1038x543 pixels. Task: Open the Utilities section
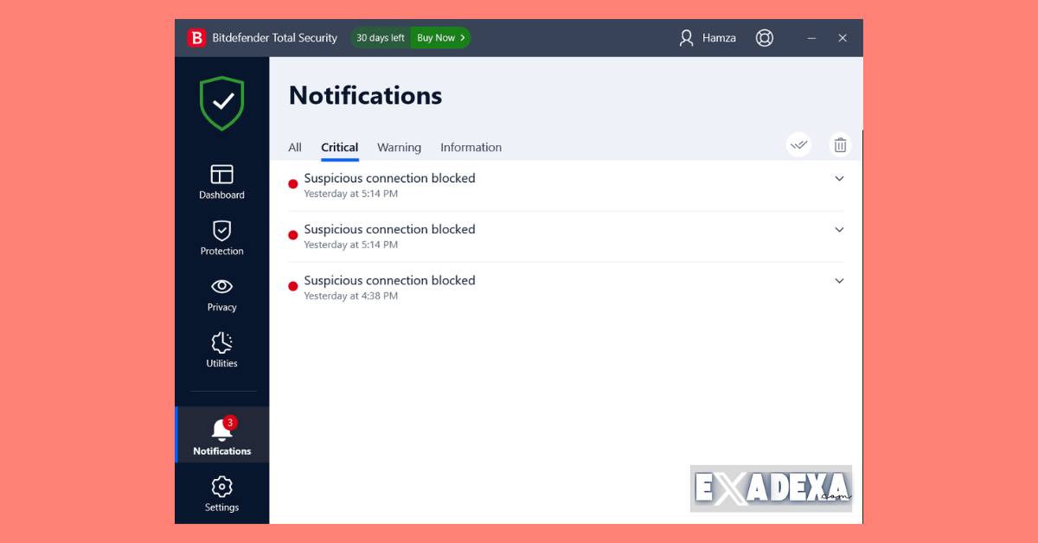tap(221, 349)
